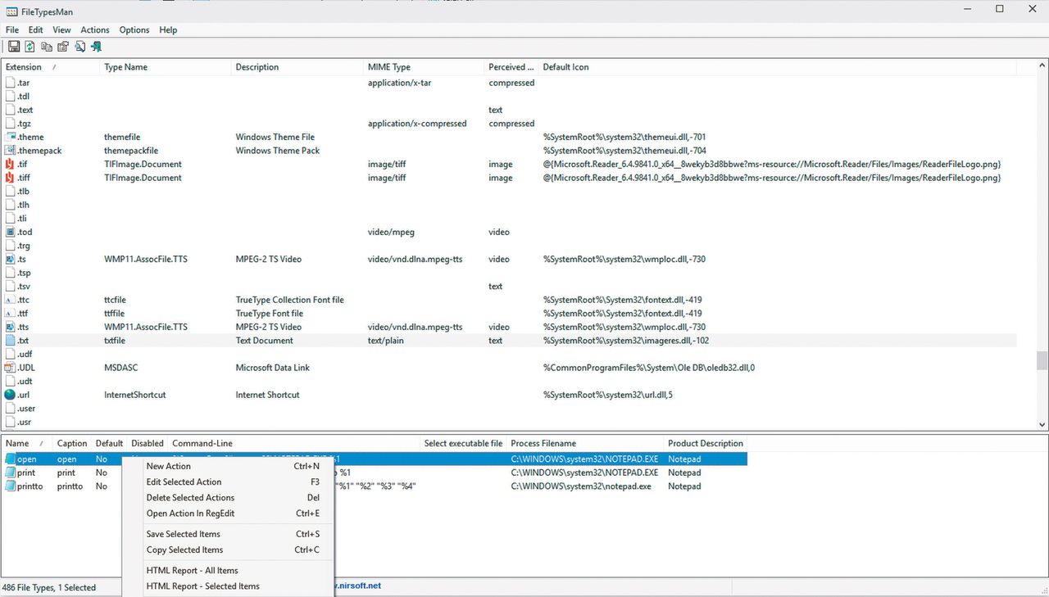
Task: Select the .theme extension file icon
Action: coord(11,137)
